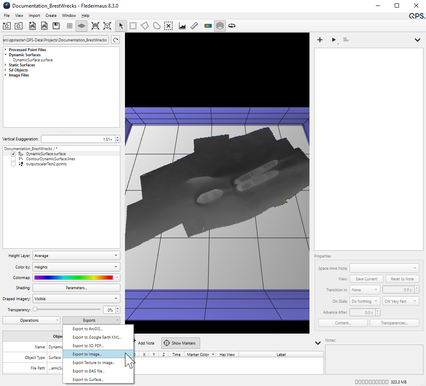Click the save project floppy disk icon
The width and height of the screenshot is (426, 386).
coord(56,26)
